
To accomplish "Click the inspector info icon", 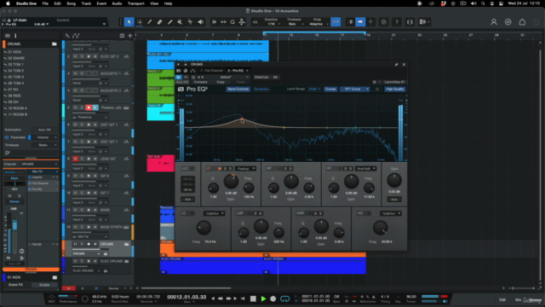I will coord(15,36).
